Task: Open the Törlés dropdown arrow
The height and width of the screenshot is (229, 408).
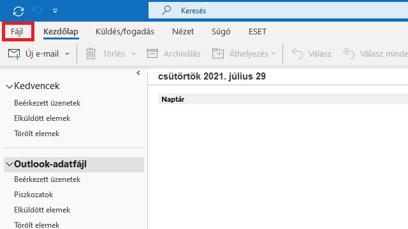Action: pos(133,53)
